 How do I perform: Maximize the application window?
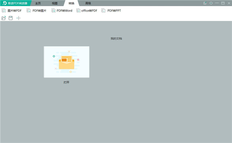click(x=223, y=3)
